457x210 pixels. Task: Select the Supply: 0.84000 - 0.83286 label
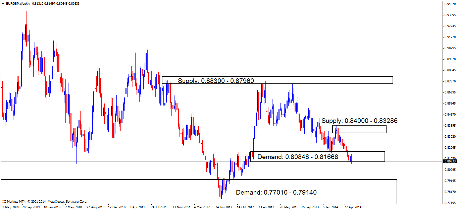(x=360, y=121)
